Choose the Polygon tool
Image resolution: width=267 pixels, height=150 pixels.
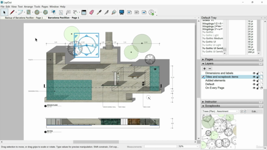click(x=45, y=12)
